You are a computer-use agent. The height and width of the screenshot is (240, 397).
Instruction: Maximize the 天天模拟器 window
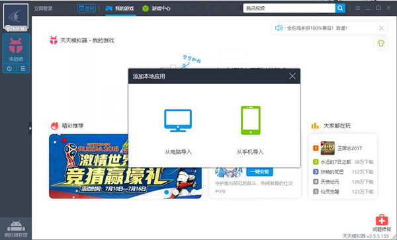pos(378,8)
